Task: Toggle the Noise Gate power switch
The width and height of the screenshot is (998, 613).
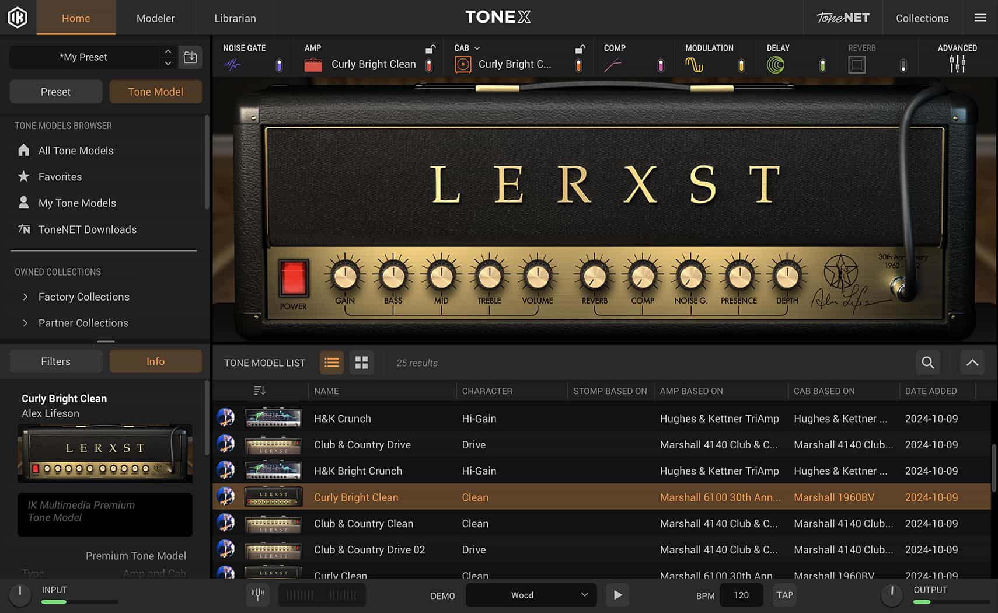Action: point(279,65)
